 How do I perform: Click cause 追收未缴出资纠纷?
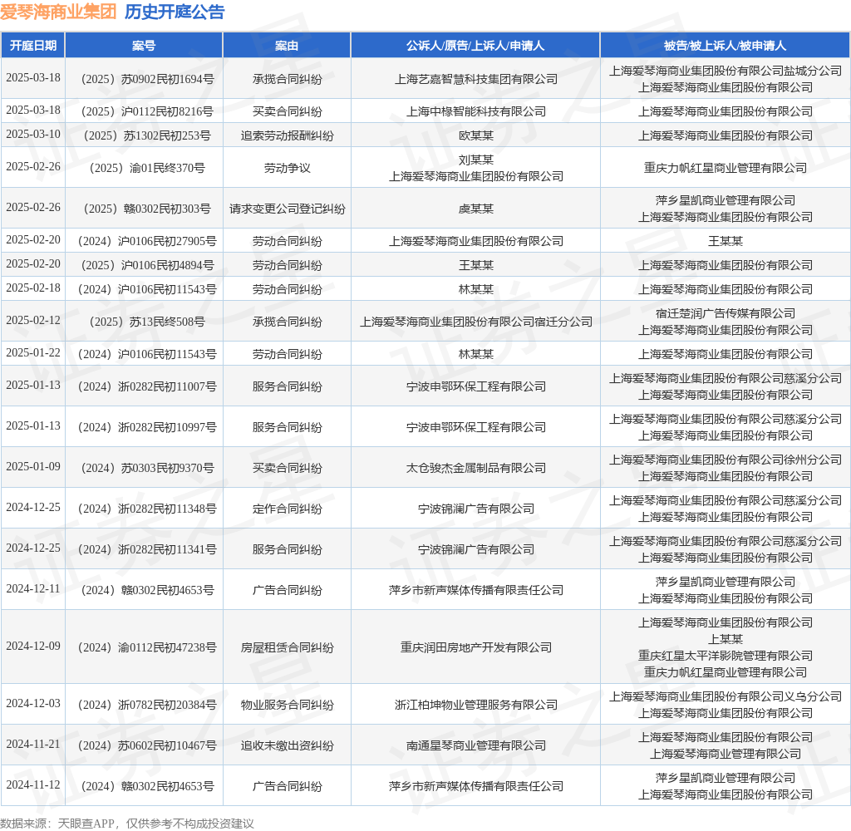click(x=287, y=745)
